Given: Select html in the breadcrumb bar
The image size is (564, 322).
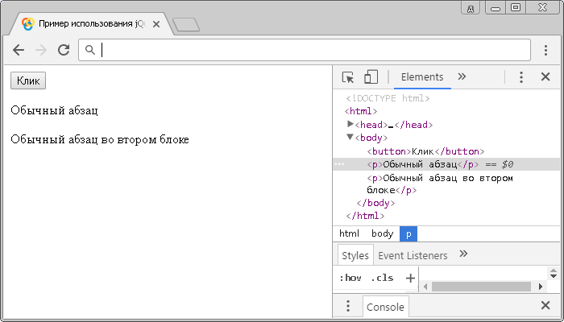Looking at the screenshot, I should click(349, 233).
